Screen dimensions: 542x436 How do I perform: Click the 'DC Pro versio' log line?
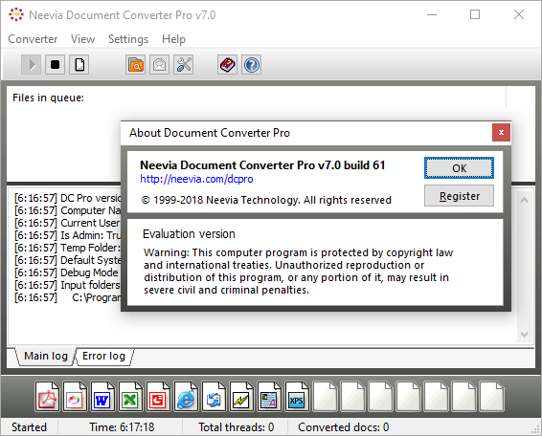[67, 198]
